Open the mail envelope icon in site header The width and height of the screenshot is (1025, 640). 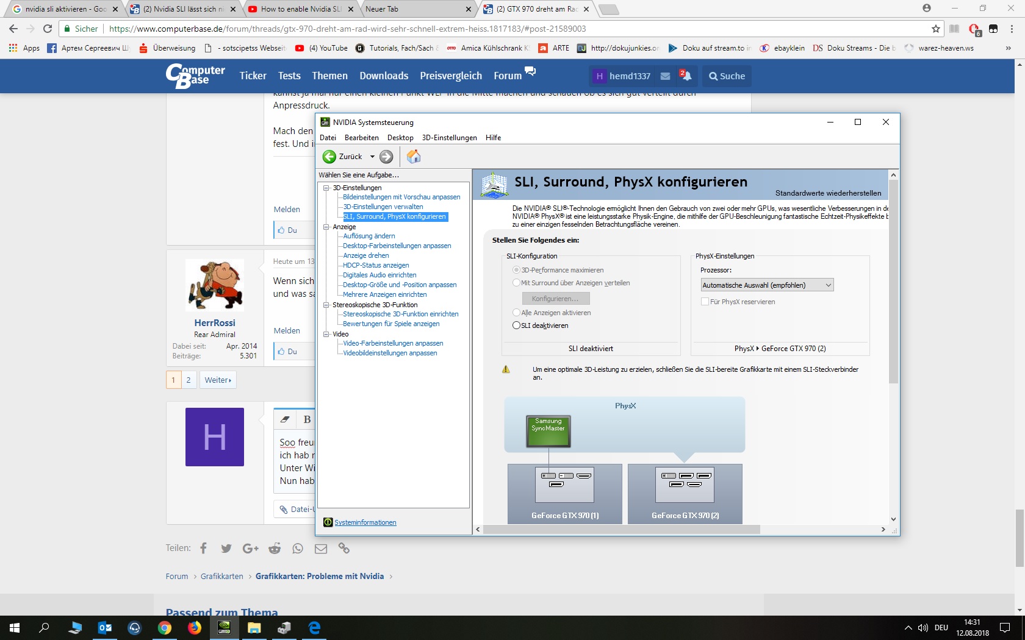click(666, 76)
